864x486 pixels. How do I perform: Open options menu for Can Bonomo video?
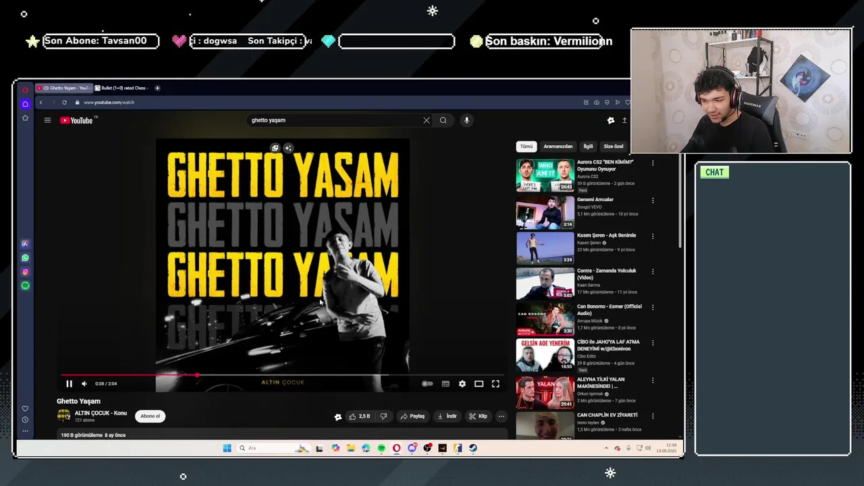pos(652,307)
